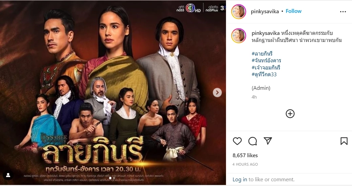Viewport: 352px width, 186px height.
Task: Open the #เจ้าจอมกินรี hashtag
Action: click(x=266, y=67)
